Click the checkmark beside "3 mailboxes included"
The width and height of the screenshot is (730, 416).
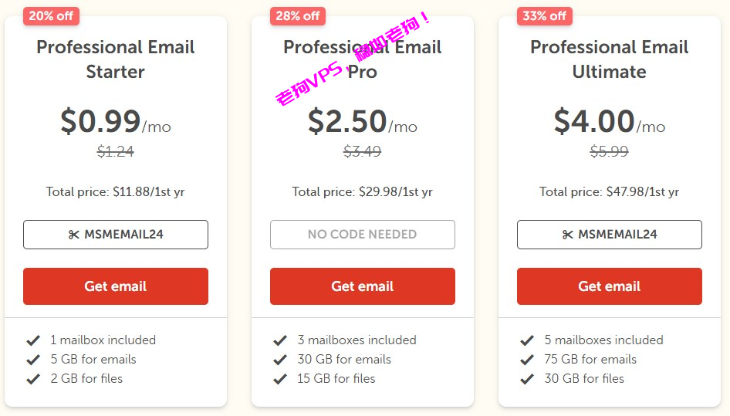click(x=280, y=340)
